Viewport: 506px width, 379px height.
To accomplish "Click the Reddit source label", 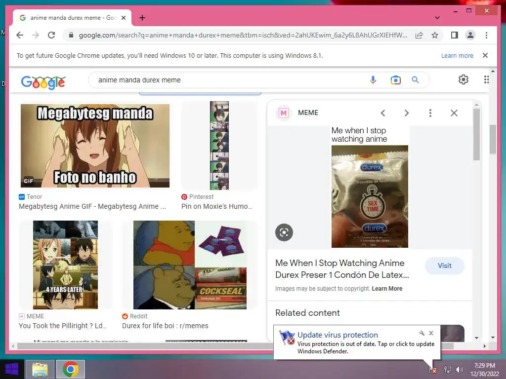I will 138,316.
